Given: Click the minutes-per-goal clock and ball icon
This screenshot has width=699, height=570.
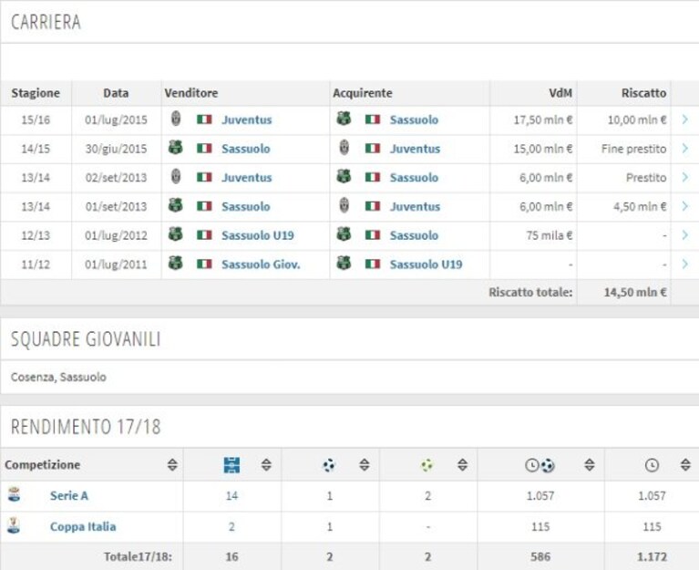Looking at the screenshot, I should coord(540,465).
